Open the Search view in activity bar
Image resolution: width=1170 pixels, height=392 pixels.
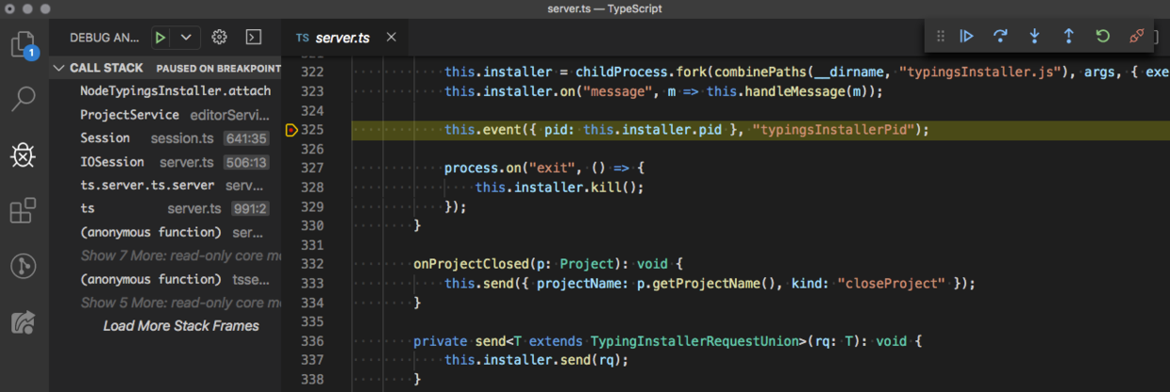pyautogui.click(x=24, y=97)
